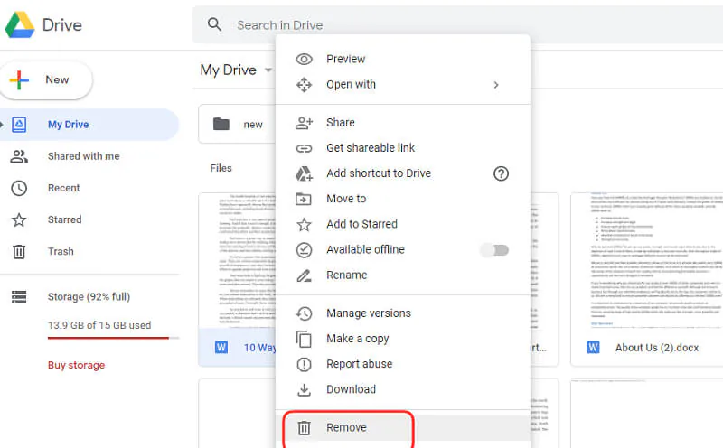Click the Available offline checkmark icon
The image size is (723, 448).
[x=304, y=250]
